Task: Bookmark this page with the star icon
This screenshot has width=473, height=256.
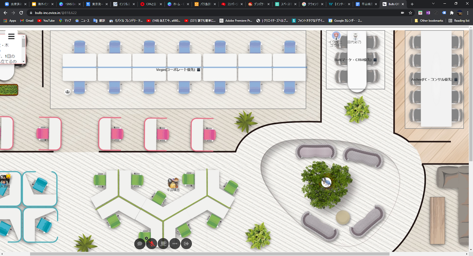Action: [410, 12]
